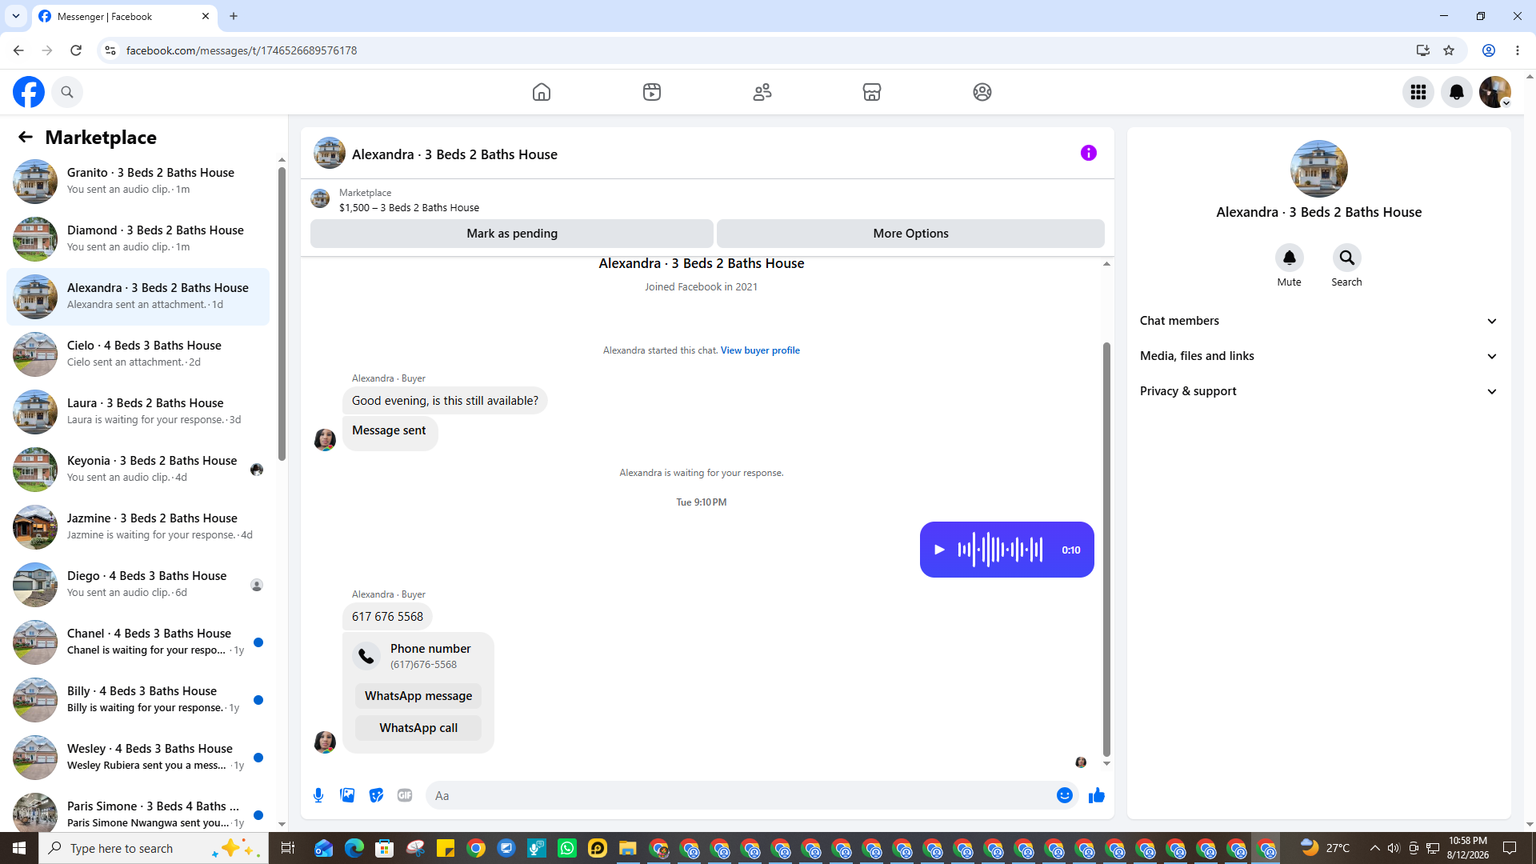
Task: Open the Cielo 4 Beds 3 Baths chat
Action: coord(138,354)
